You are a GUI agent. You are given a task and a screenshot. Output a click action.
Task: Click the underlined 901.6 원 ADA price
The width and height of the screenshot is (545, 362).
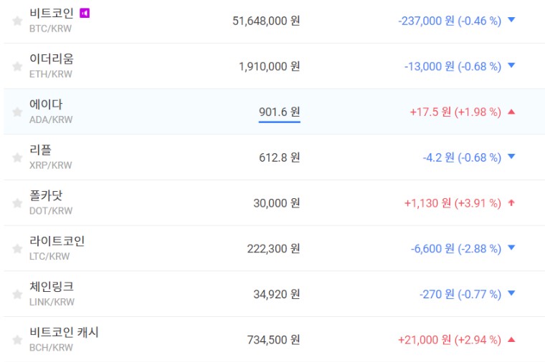click(279, 112)
